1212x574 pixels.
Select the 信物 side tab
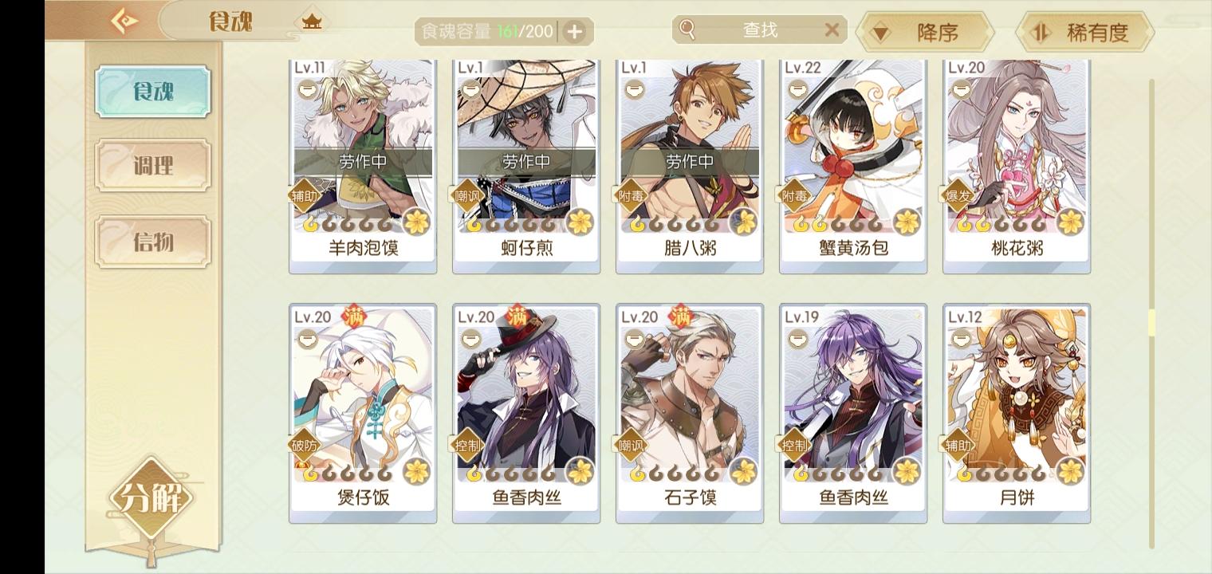(x=153, y=241)
